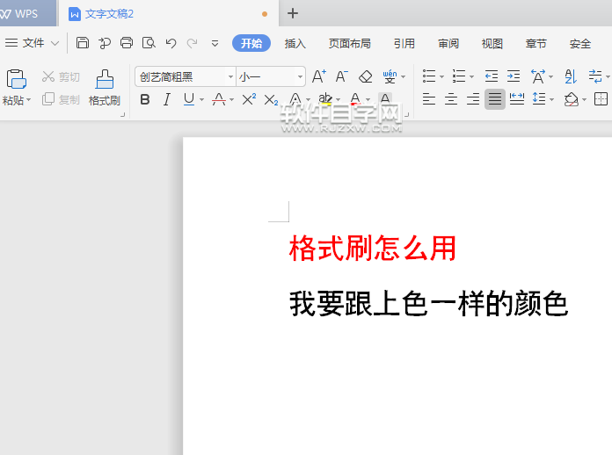Clear formatting with the eraser icon
The width and height of the screenshot is (612, 455).
coord(365,76)
